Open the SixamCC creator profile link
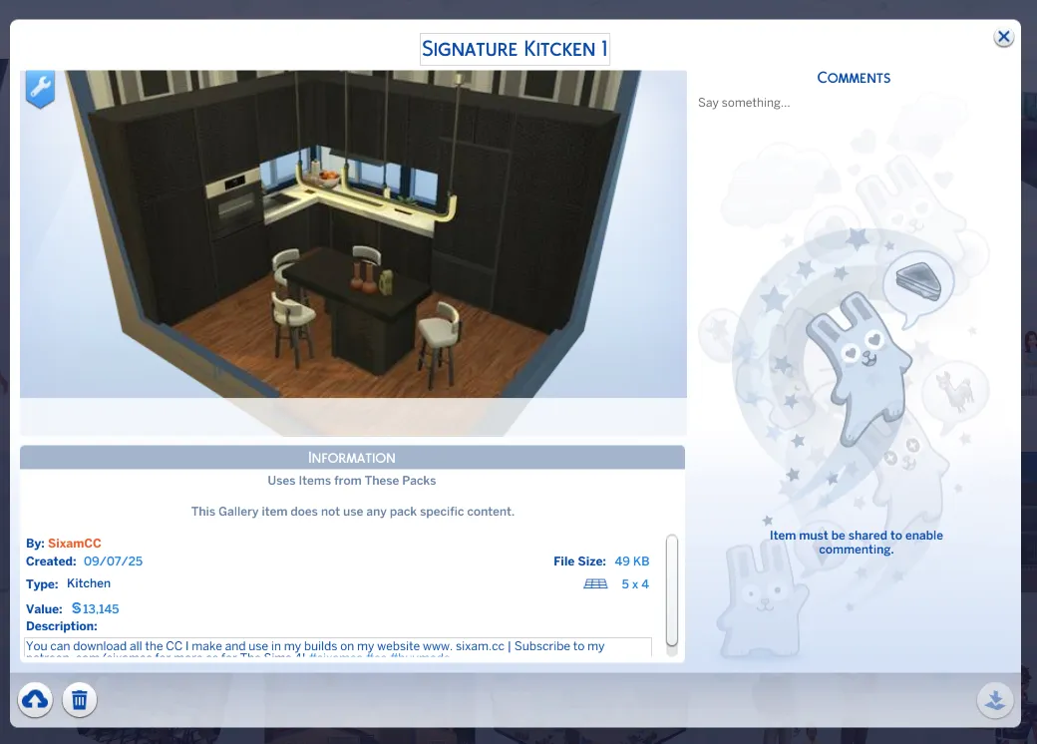 point(75,544)
